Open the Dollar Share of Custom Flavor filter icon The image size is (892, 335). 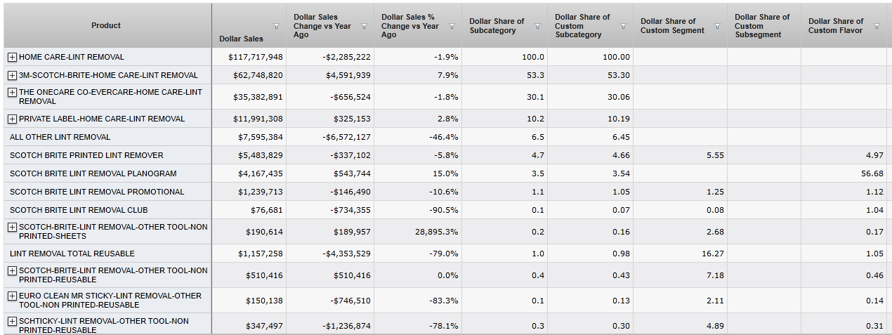[876, 26]
